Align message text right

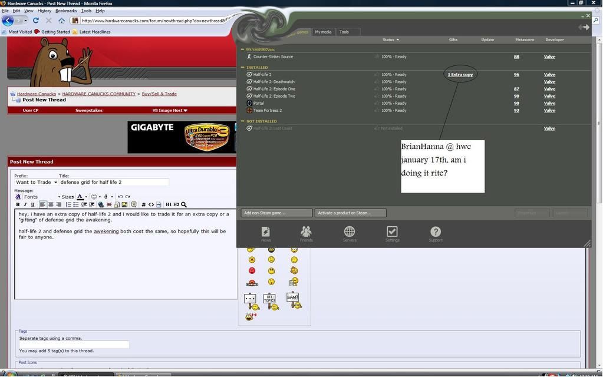pos(58,204)
